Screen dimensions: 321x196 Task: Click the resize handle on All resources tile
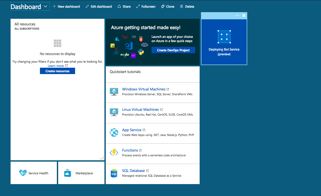coord(102,157)
